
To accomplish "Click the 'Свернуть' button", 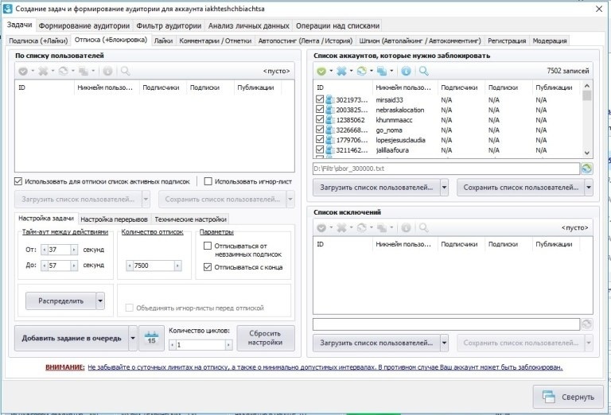I will click(x=568, y=397).
